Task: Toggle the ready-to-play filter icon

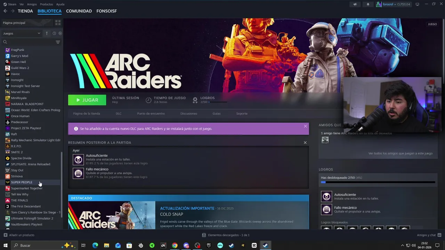Action: click(x=60, y=33)
